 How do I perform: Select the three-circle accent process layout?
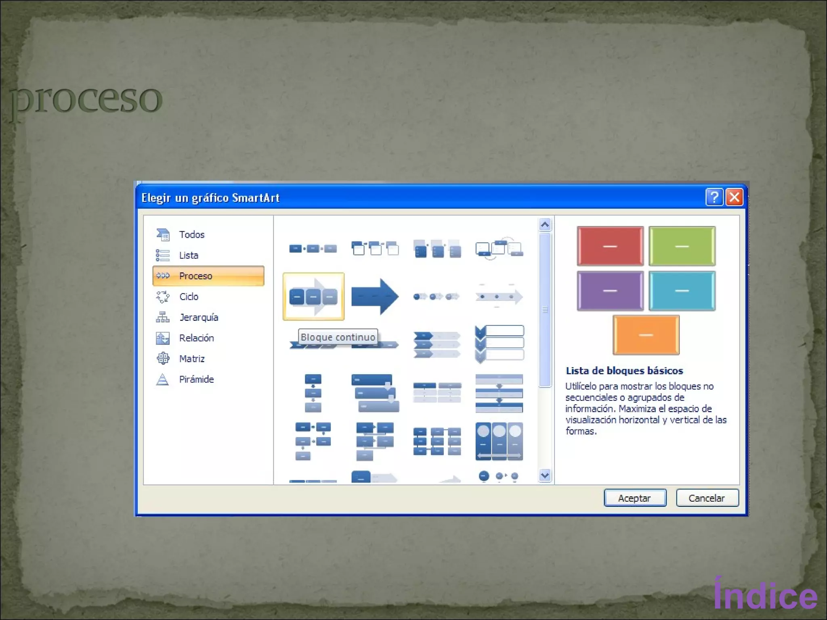[499, 441]
